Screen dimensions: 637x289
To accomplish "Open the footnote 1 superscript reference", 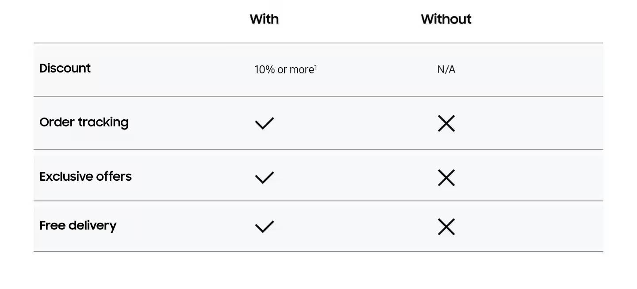I will (x=316, y=67).
